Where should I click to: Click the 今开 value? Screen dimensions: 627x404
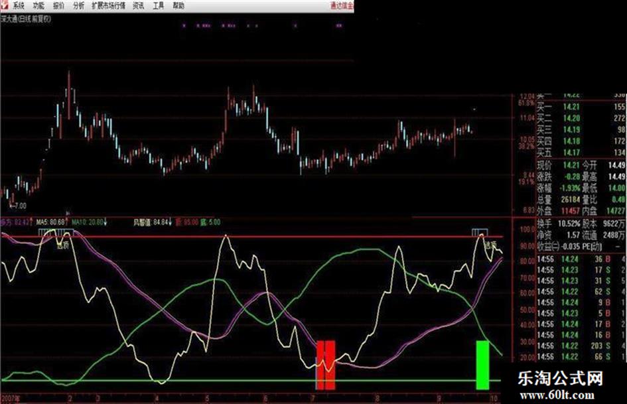click(x=616, y=165)
